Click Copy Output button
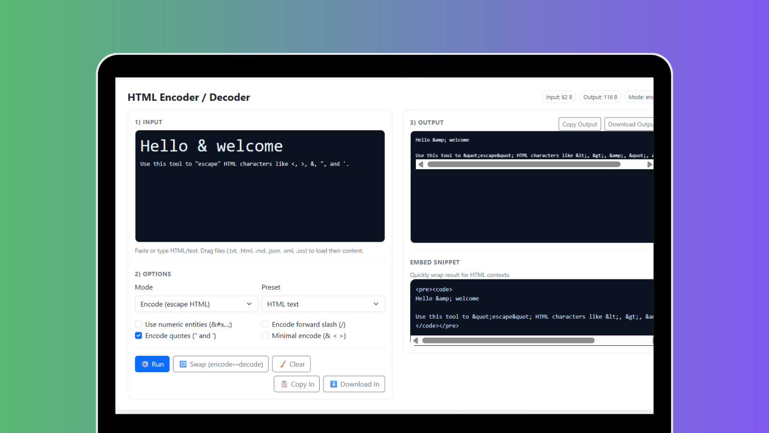769x433 pixels. (580, 124)
